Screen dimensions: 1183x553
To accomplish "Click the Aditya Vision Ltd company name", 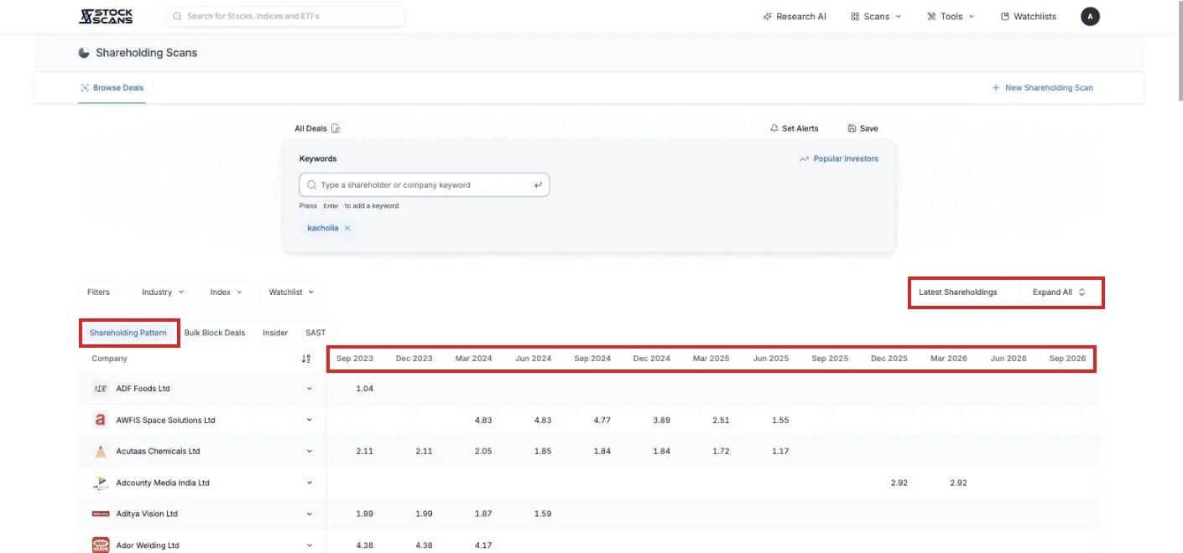I will point(147,514).
